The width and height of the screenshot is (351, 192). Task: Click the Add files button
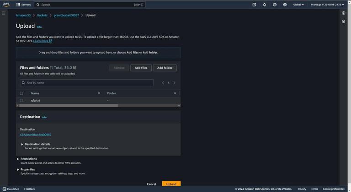(x=141, y=68)
